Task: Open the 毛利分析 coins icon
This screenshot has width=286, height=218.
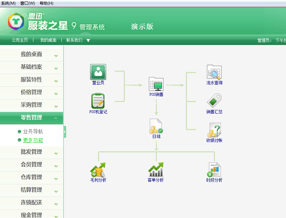Action: [98, 170]
